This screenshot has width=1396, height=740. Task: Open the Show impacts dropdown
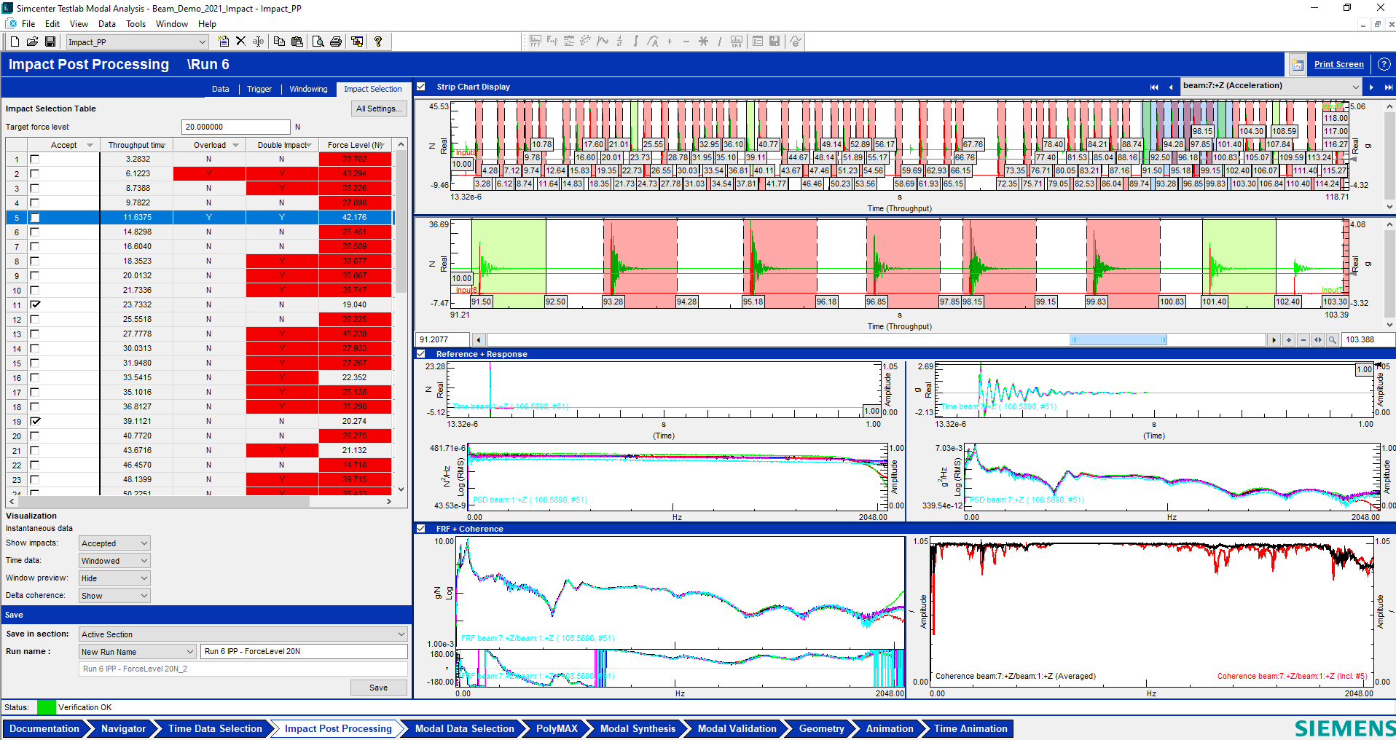click(114, 543)
